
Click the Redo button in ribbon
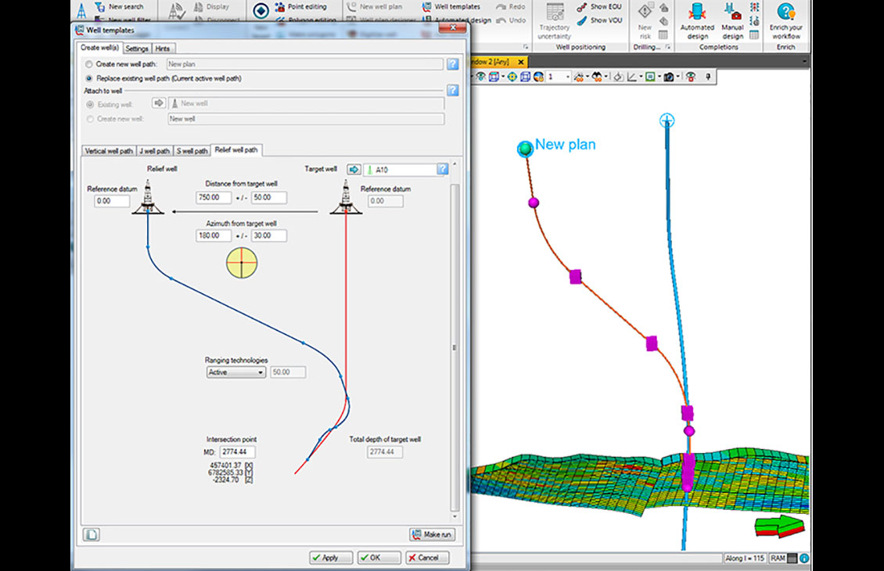(x=511, y=7)
